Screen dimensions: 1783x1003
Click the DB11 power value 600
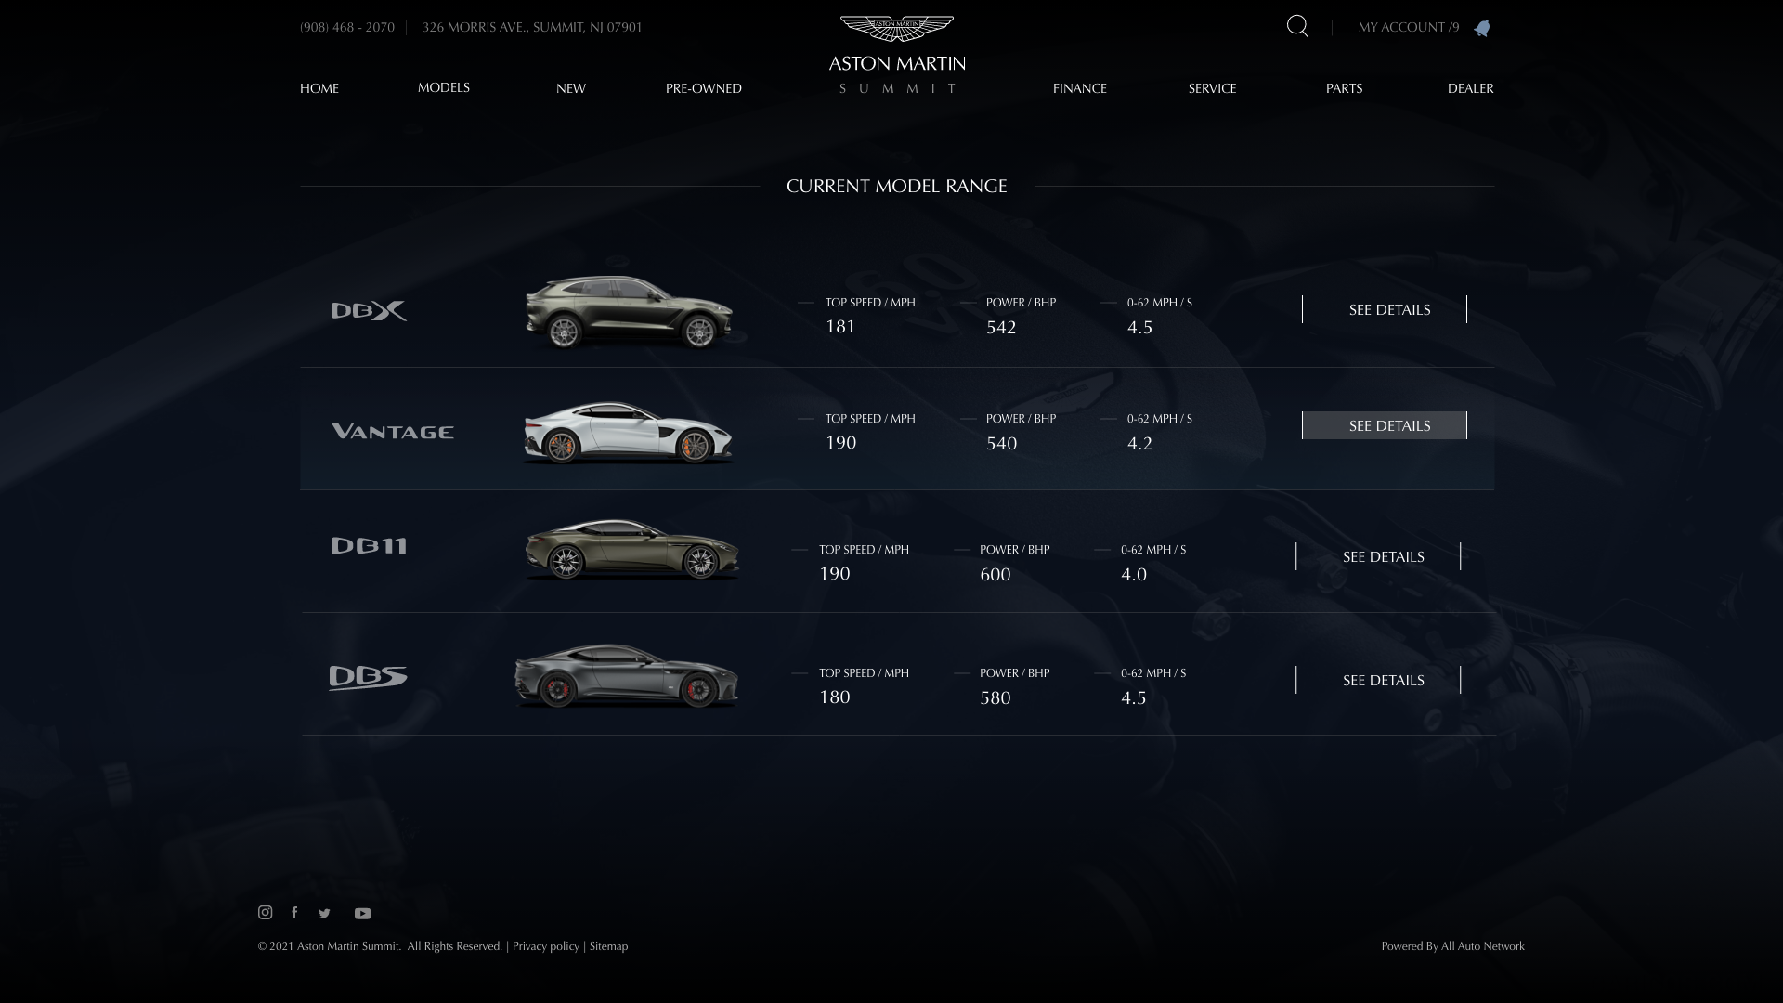tap(996, 574)
